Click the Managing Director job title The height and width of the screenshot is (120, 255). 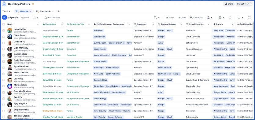point(75,117)
